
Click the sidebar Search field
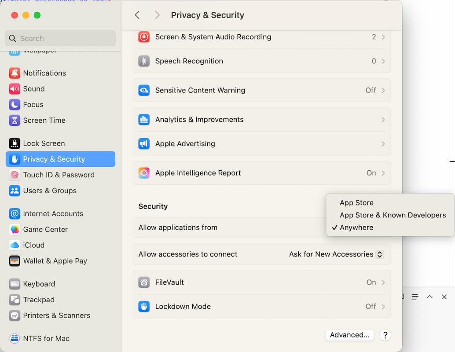point(61,38)
